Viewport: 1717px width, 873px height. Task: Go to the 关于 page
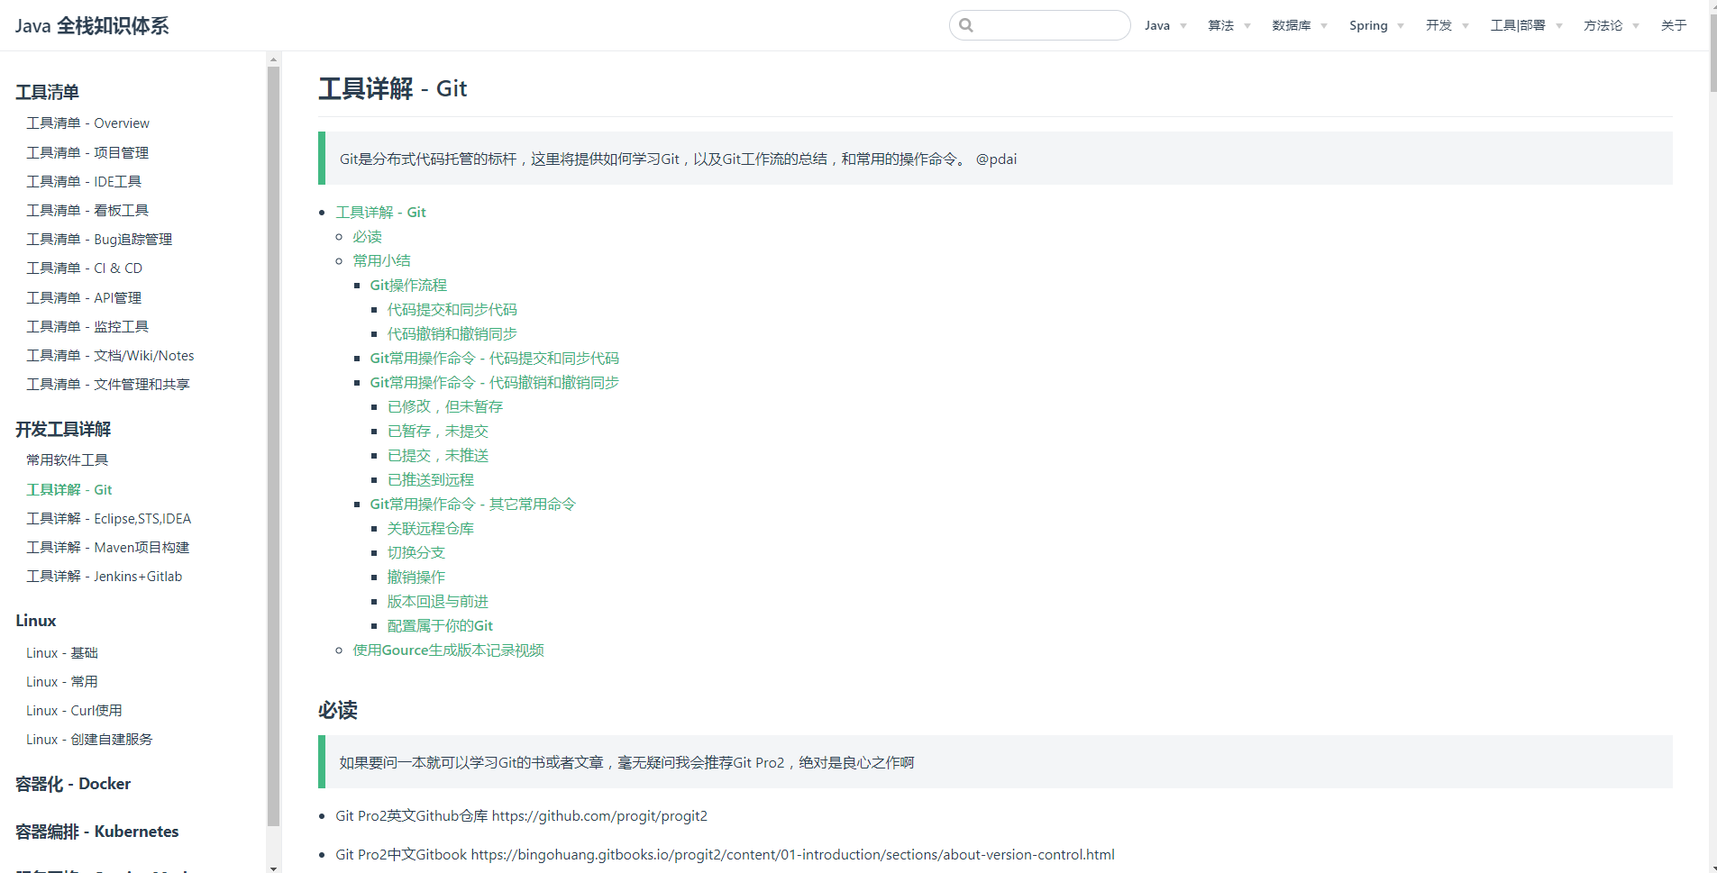tap(1674, 25)
